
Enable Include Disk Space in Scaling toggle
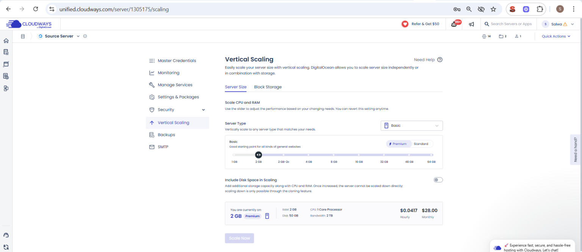[438, 180]
